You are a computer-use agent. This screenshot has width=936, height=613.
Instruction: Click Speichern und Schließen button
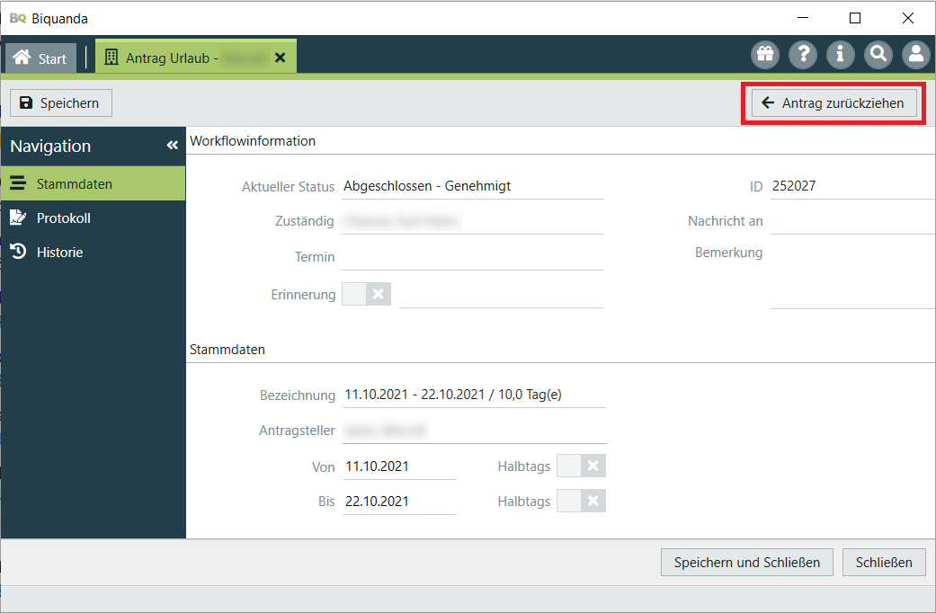tap(746, 562)
